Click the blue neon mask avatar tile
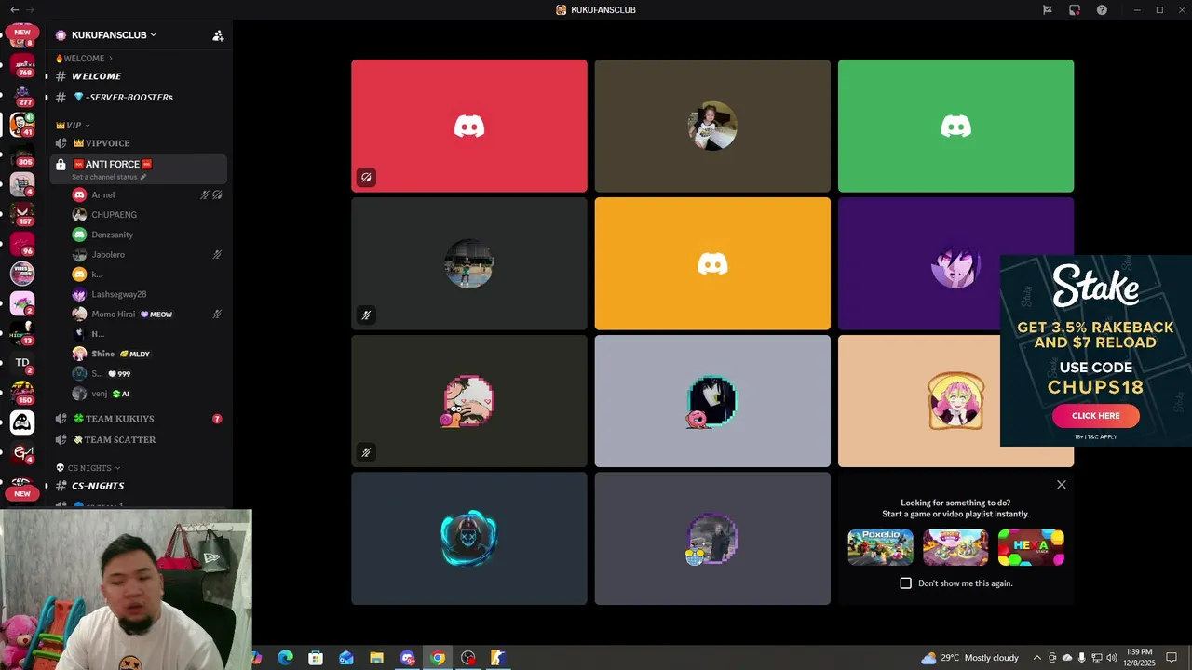 click(x=469, y=538)
